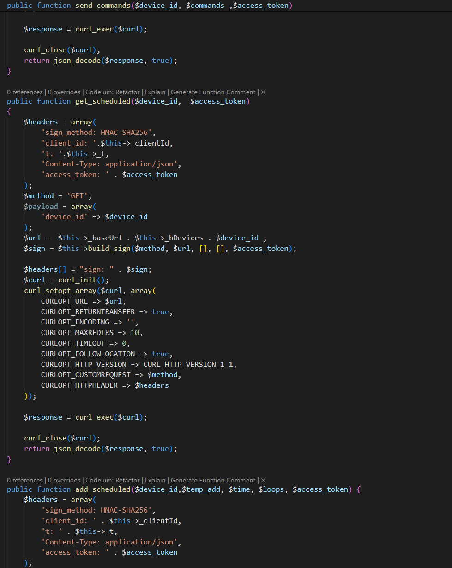Show 0 references above add_scheduled
This screenshot has width=452, height=568.
click(25, 480)
